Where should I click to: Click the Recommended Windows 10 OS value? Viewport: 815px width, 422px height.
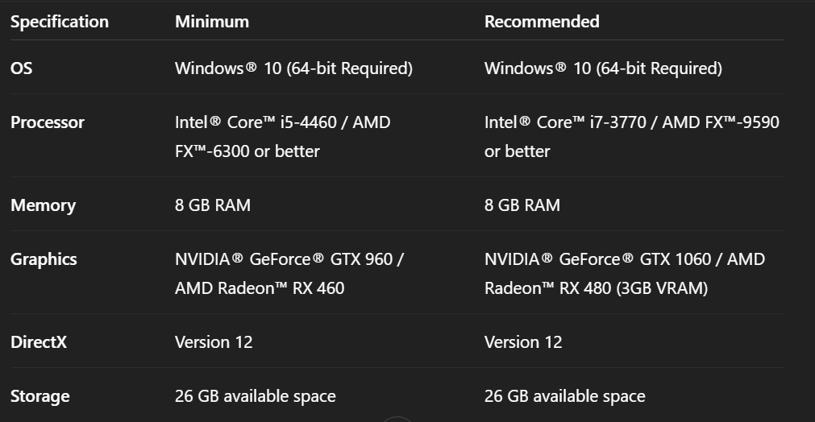pyautogui.click(x=603, y=68)
